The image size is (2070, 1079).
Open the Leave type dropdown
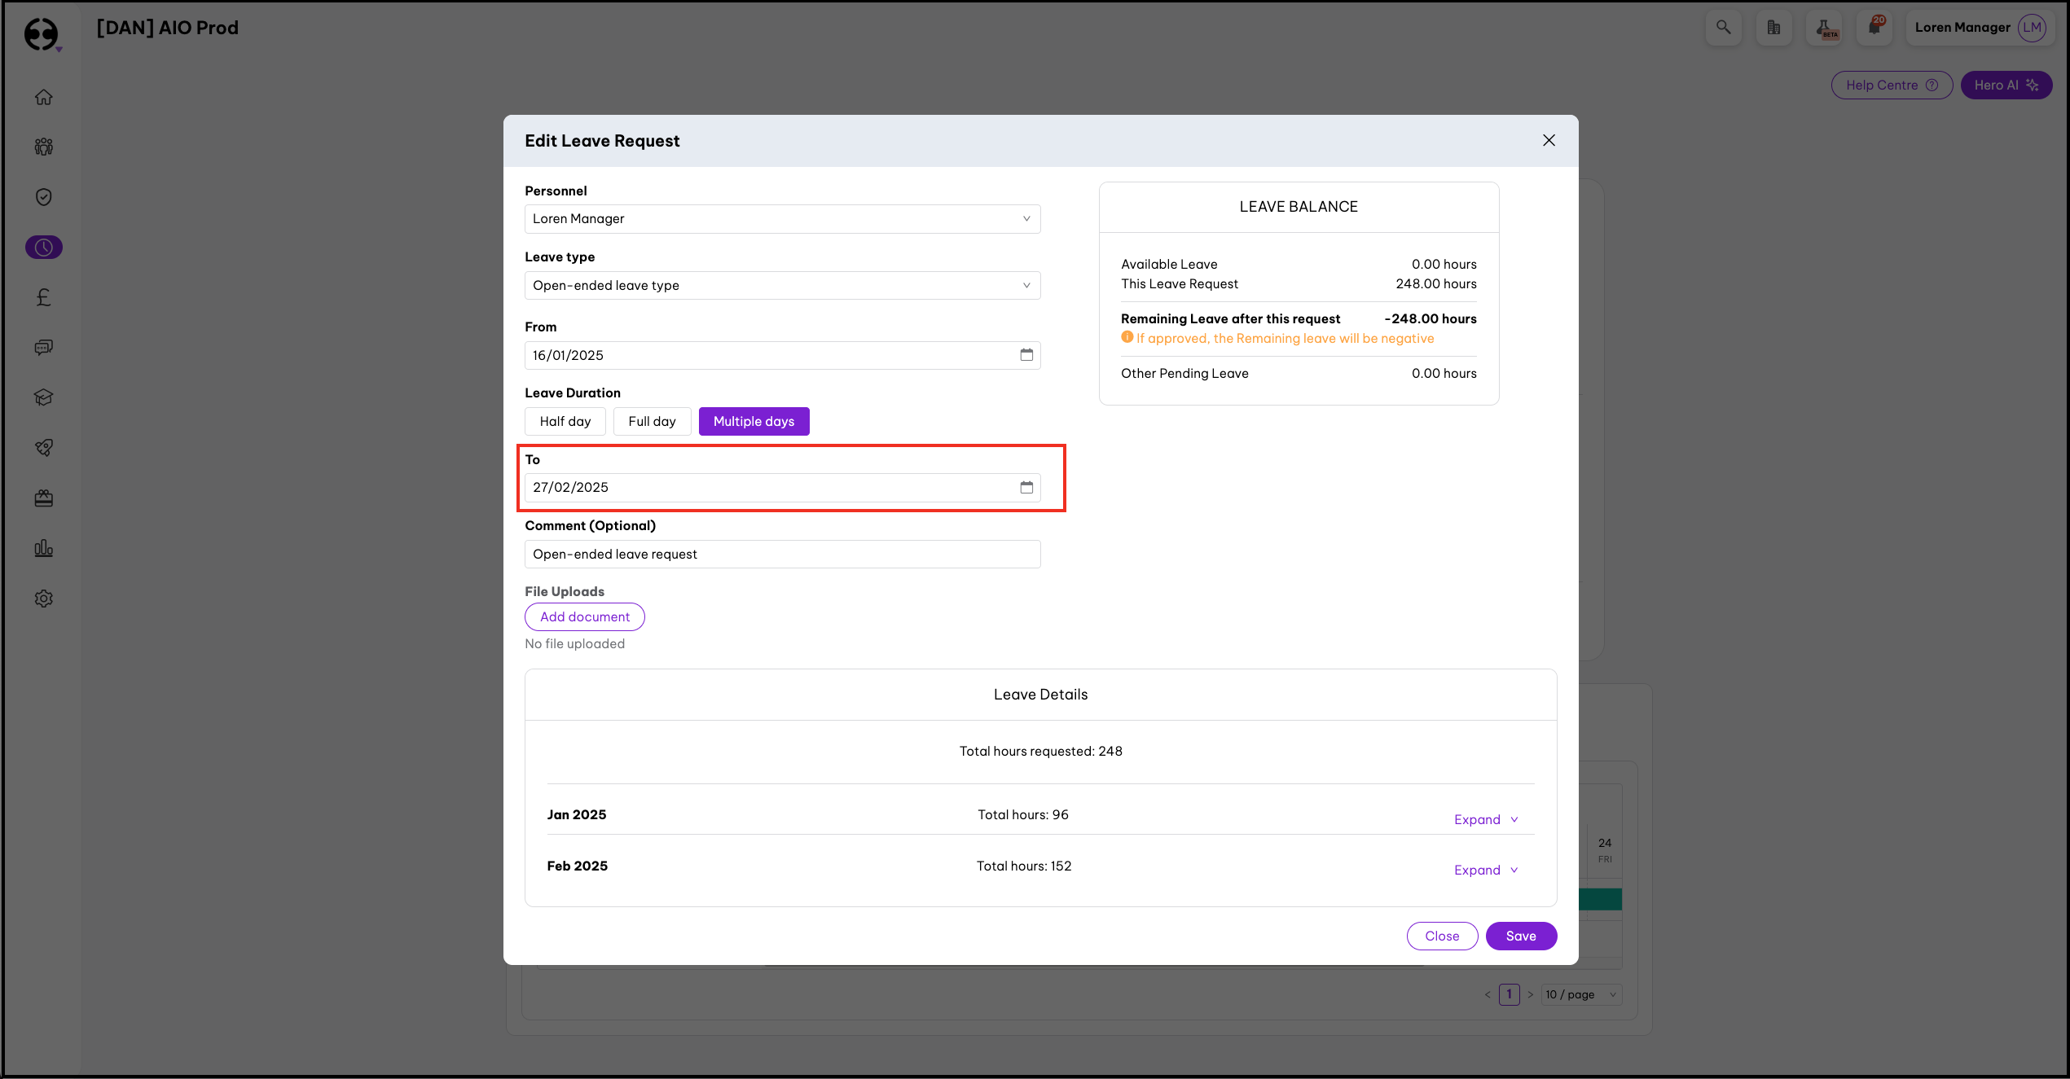(x=782, y=285)
